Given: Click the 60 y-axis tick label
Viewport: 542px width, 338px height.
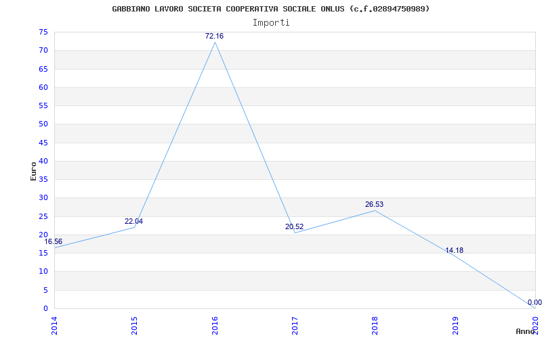Looking at the screenshot, I should (x=43, y=87).
